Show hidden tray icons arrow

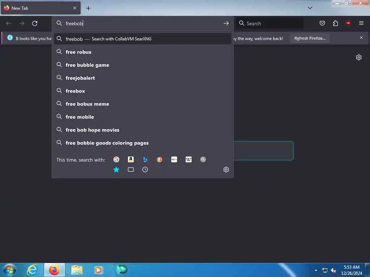coord(316,270)
